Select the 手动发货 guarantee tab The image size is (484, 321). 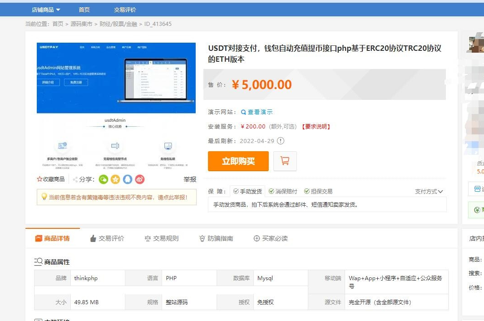[x=247, y=191]
